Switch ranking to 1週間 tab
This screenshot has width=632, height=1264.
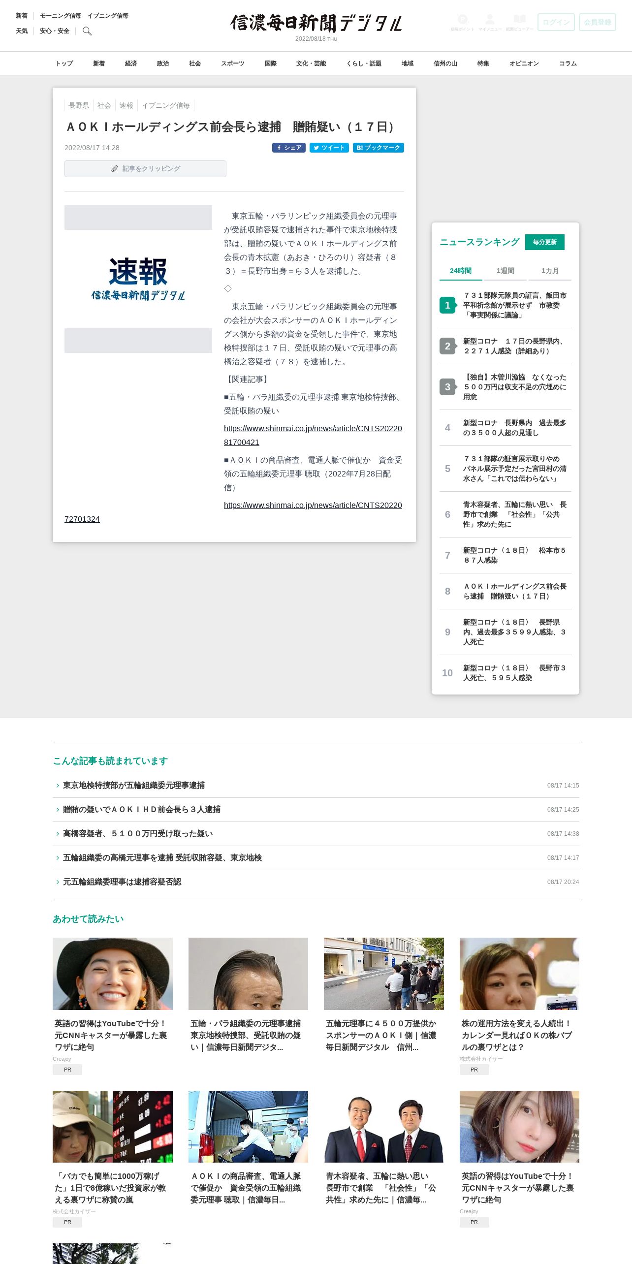(506, 271)
